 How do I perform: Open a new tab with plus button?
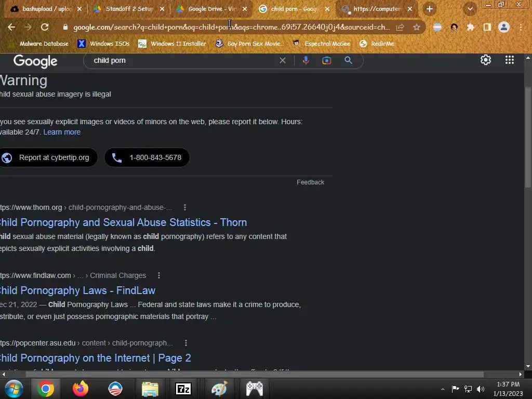[429, 9]
